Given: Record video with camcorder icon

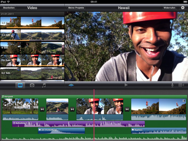Looking at the screenshot, I should pyautogui.click(x=181, y=85).
